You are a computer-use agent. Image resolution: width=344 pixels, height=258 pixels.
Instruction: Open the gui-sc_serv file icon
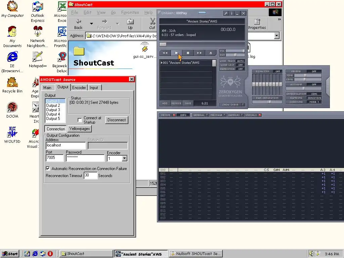click(x=144, y=50)
